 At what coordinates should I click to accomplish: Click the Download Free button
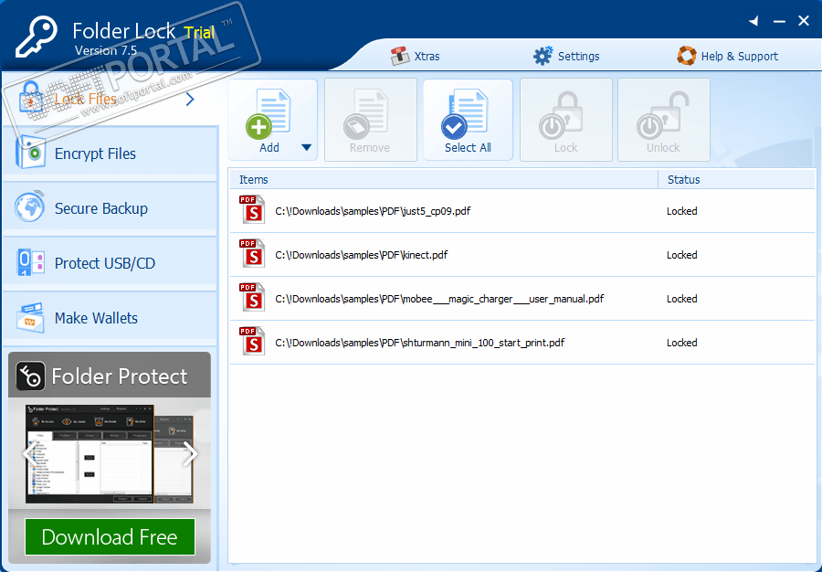111,537
